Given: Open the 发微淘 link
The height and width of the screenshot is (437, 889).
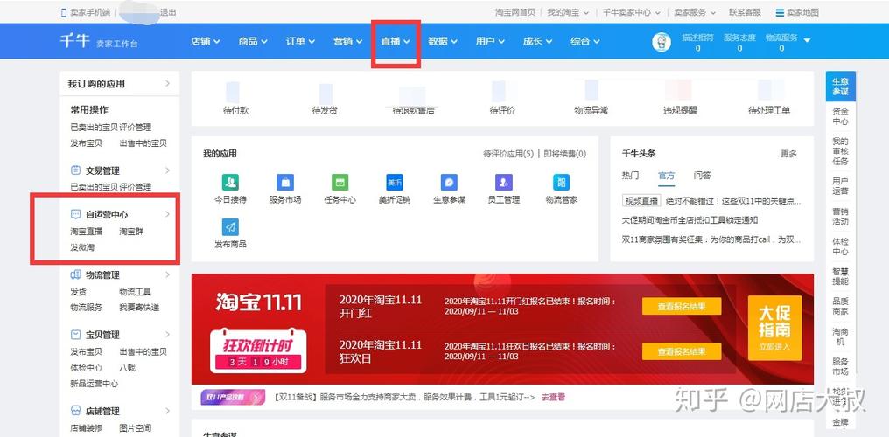Looking at the screenshot, I should point(82,247).
